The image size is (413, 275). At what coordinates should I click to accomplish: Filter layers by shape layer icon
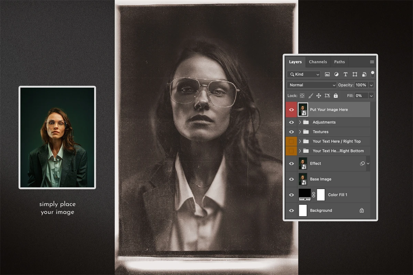coord(355,74)
